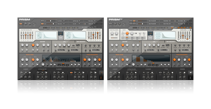
Task: Click the orange S fader in Prism's Modulation Envelope
Action: (x=98, y=33)
